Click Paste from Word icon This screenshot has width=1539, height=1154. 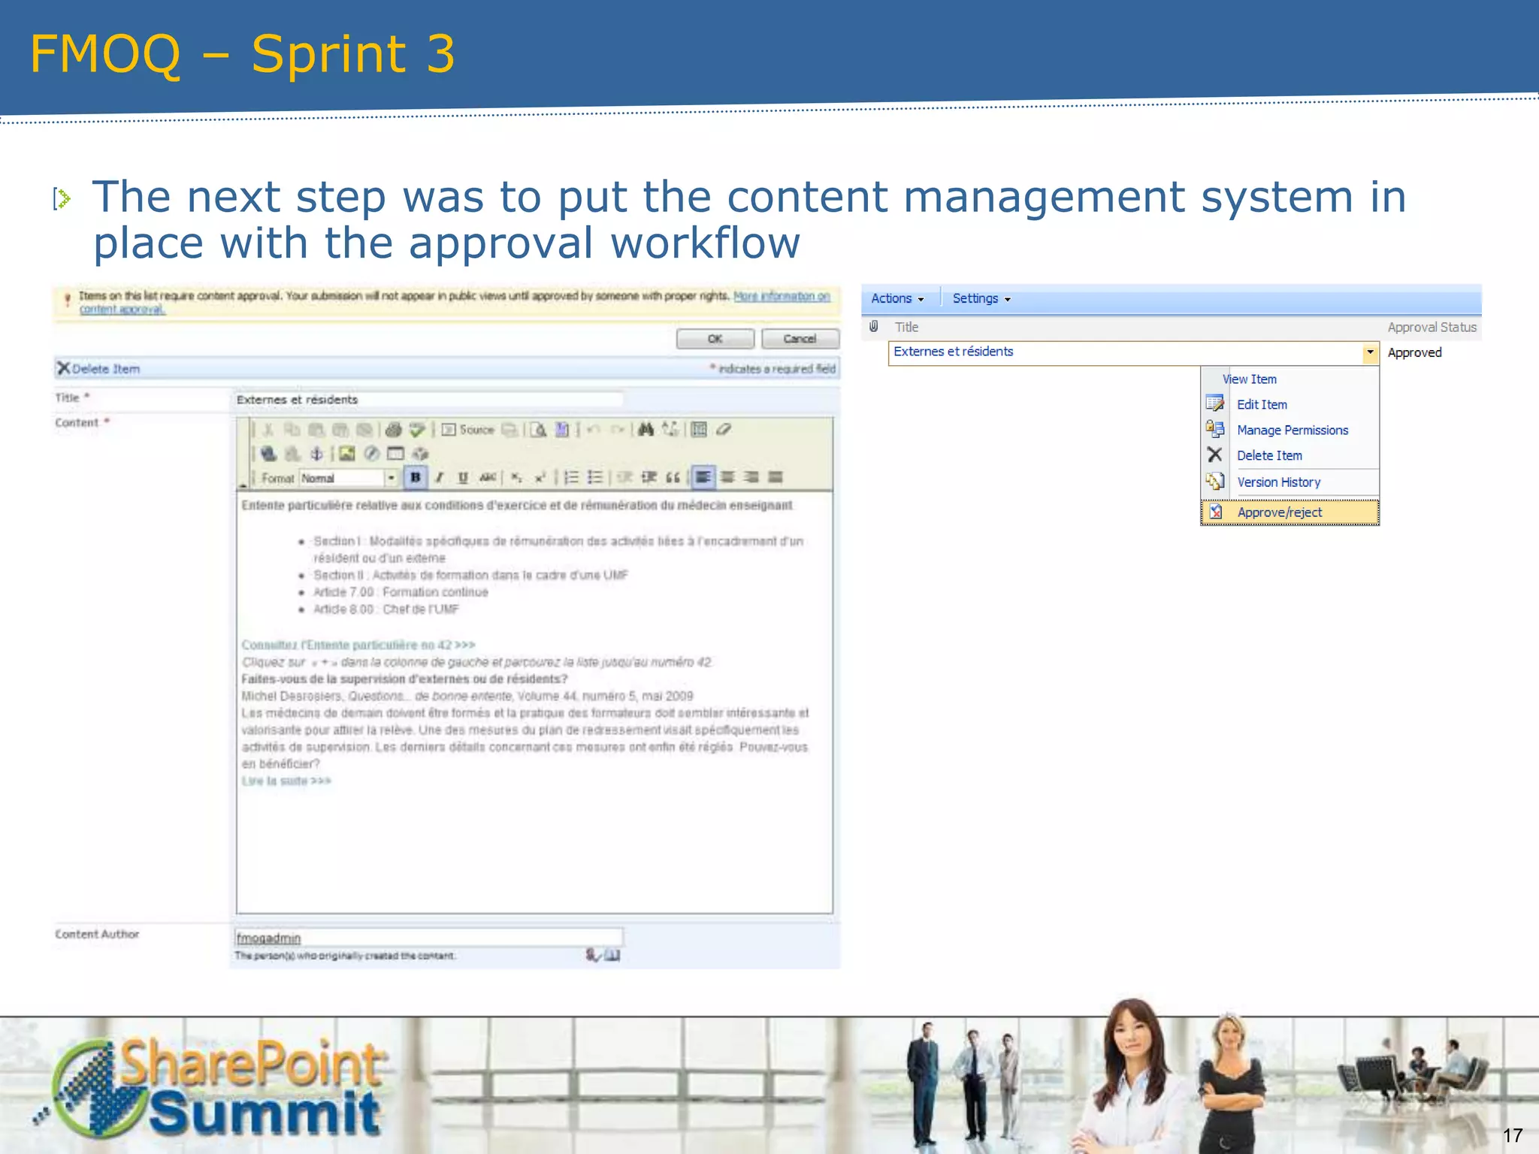364,430
